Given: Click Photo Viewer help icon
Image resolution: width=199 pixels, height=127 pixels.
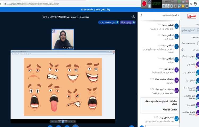Looking at the screenshot, I should coord(114,54).
